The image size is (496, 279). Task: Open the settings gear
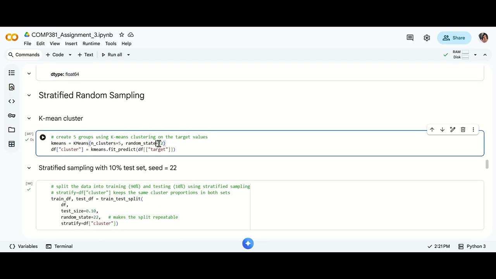tap(427, 38)
